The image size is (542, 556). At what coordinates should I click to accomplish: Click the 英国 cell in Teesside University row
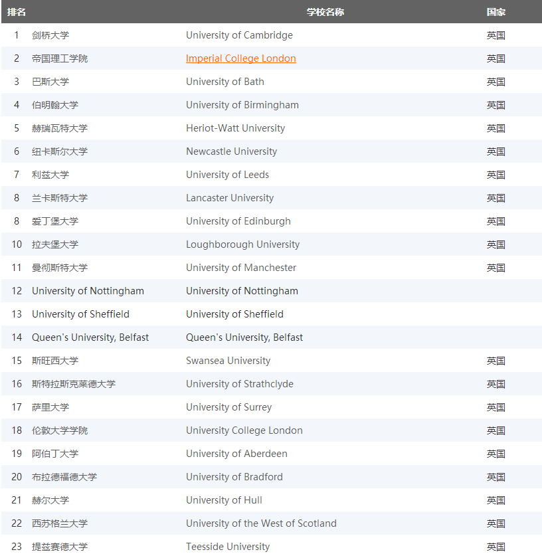coord(496,547)
